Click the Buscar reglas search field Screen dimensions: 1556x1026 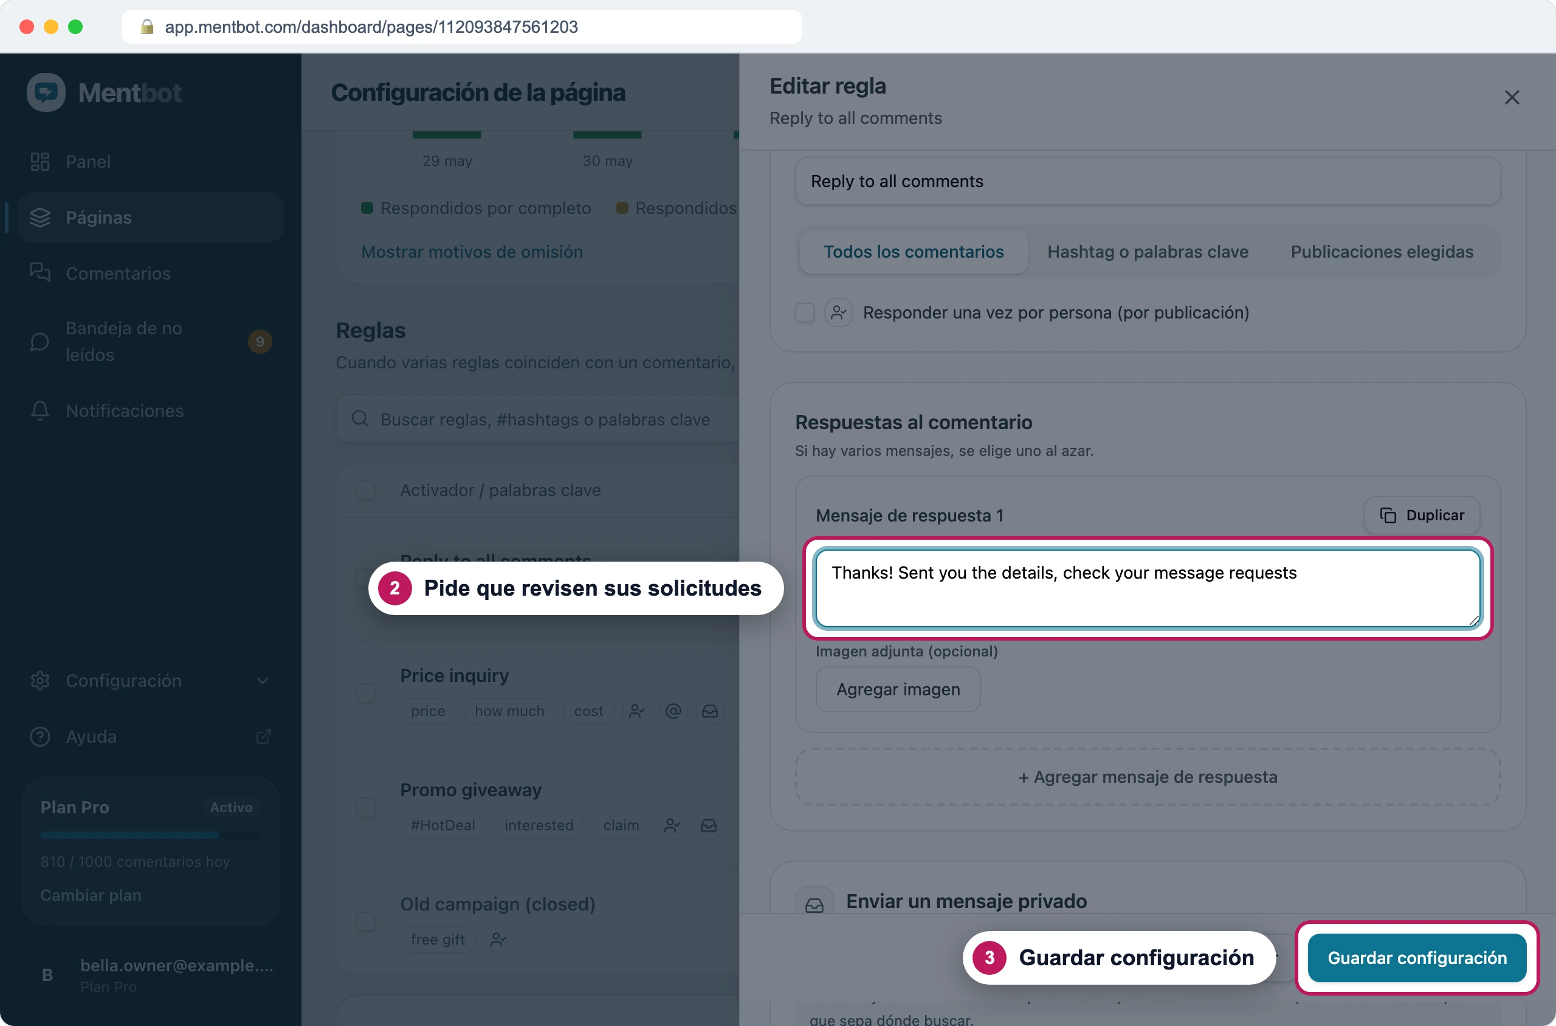(538, 419)
